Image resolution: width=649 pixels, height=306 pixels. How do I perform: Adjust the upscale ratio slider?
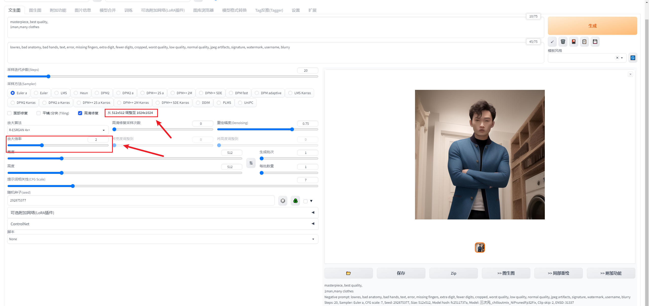click(58, 145)
